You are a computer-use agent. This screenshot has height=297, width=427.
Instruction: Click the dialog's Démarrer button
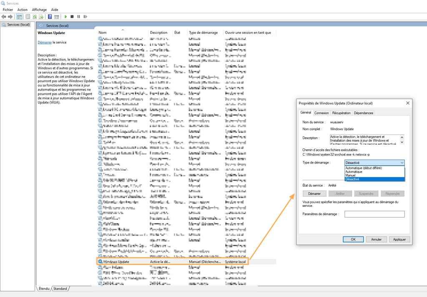[314, 194]
